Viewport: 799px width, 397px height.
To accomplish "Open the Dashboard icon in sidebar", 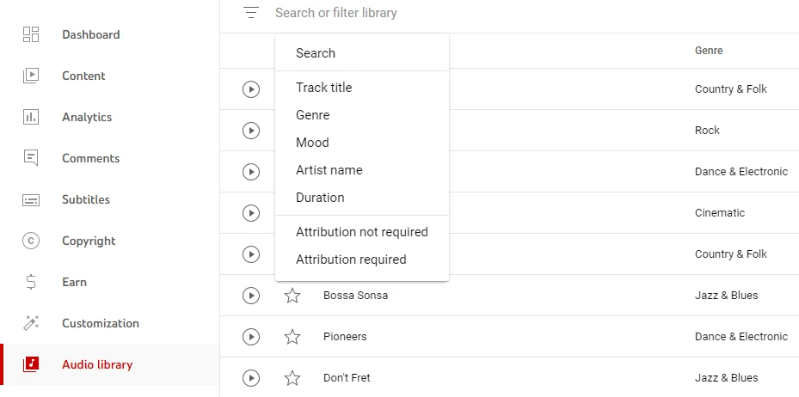I will pos(31,34).
